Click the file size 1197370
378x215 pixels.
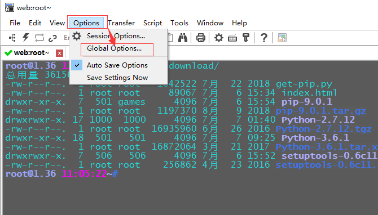click(x=177, y=111)
